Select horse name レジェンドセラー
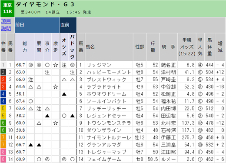The height and width of the screenshot is (163, 226). [106, 116]
